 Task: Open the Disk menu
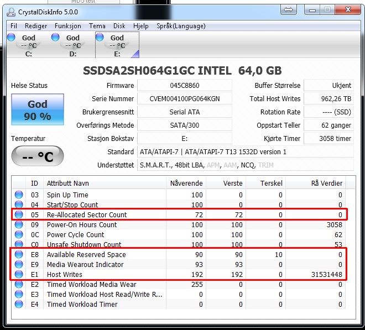tap(119, 26)
